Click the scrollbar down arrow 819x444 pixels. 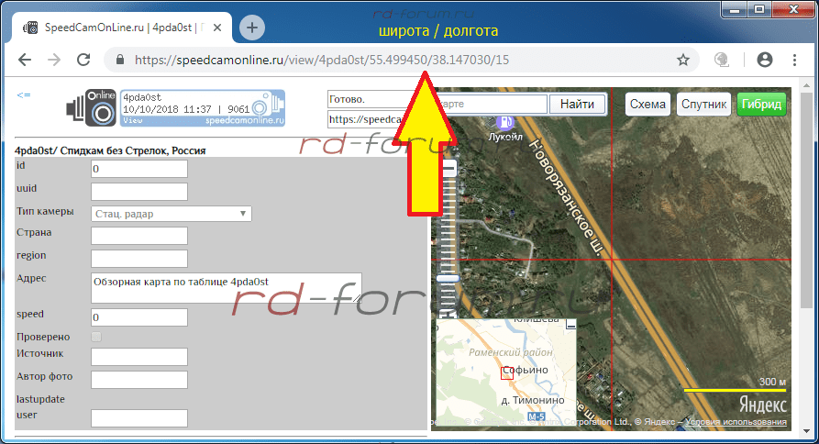[x=806, y=431]
